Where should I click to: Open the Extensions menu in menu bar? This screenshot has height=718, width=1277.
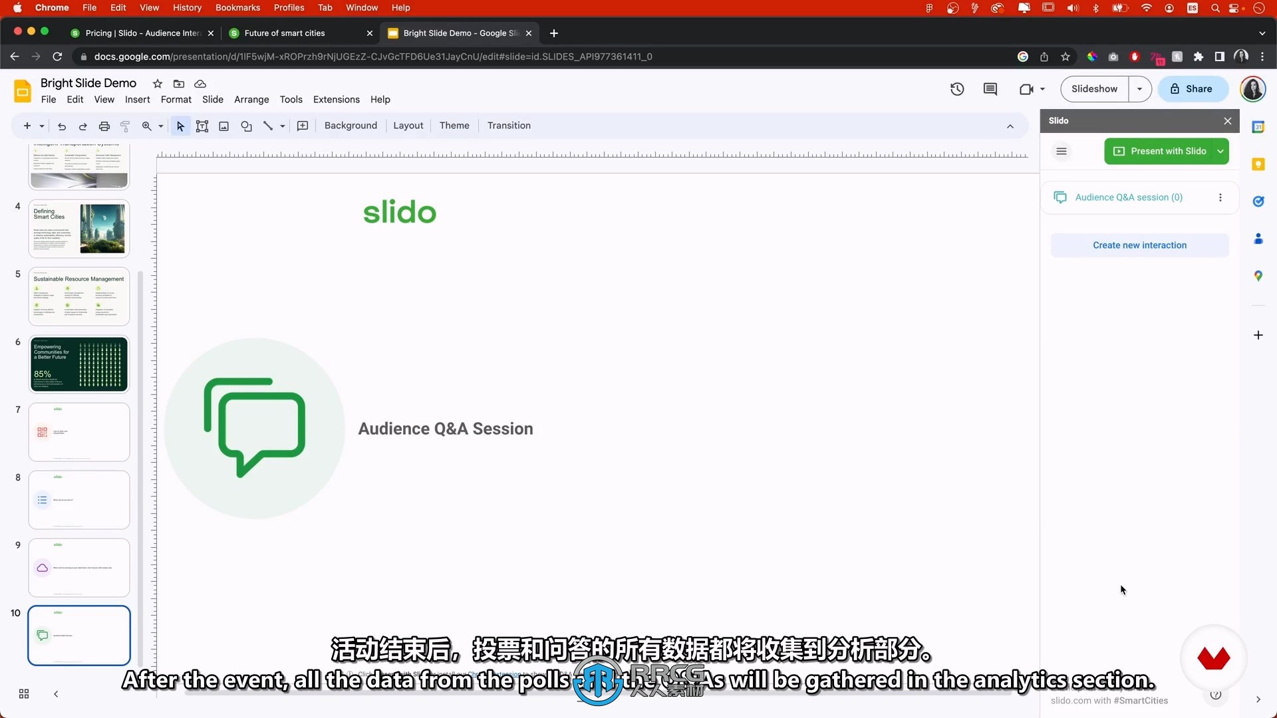337,99
